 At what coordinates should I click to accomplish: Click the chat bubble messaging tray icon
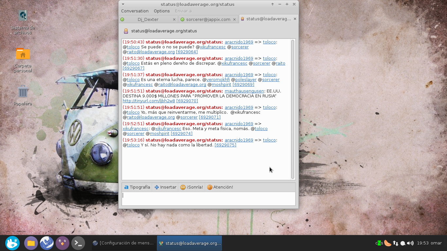(403, 243)
